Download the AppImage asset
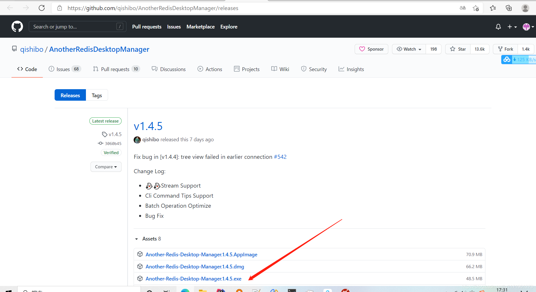This screenshot has height=292, width=536. tap(201, 255)
